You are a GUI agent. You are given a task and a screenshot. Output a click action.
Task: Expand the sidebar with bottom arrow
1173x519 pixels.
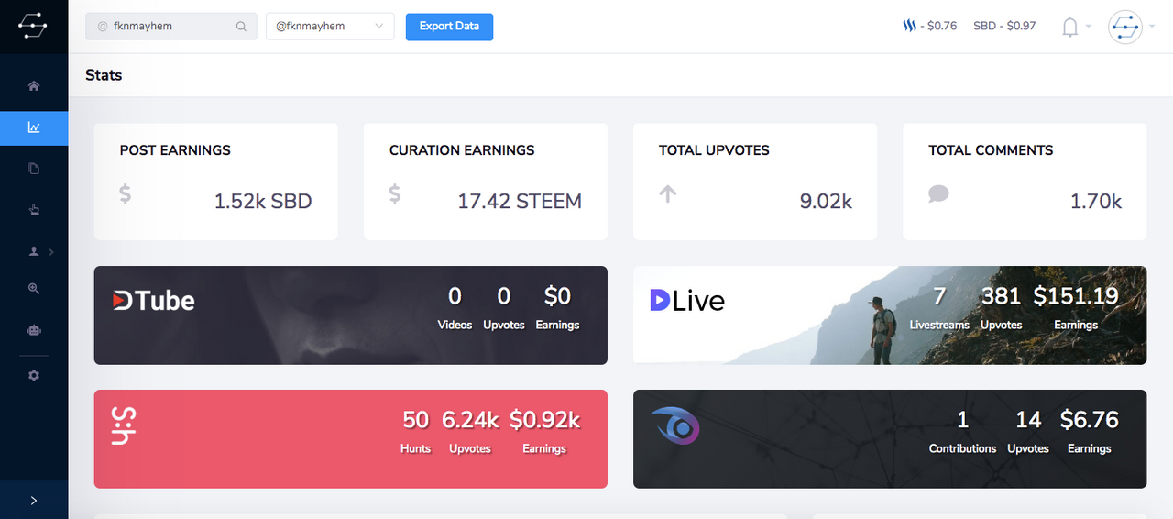pyautogui.click(x=34, y=501)
